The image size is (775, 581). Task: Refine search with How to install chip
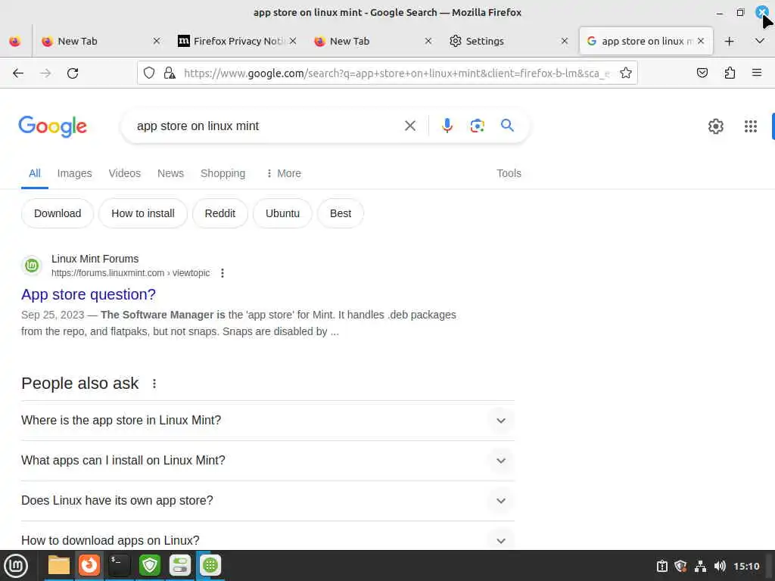tap(143, 213)
